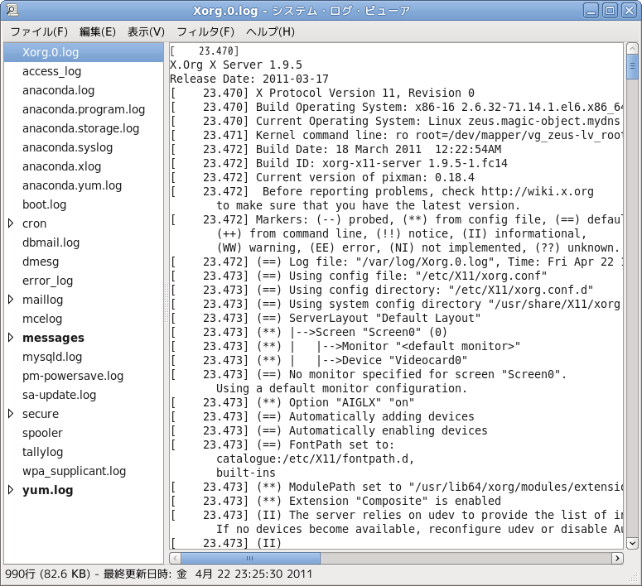The height and width of the screenshot is (586, 642).
Task: Open dbmail.log
Action: click(84, 243)
